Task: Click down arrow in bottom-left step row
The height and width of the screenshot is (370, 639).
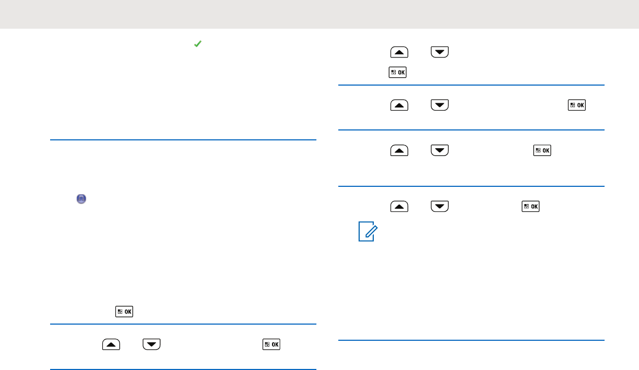Action: (x=151, y=344)
